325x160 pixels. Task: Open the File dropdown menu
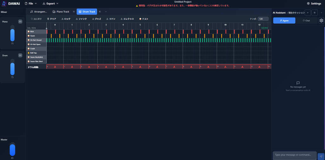(x=31, y=3)
